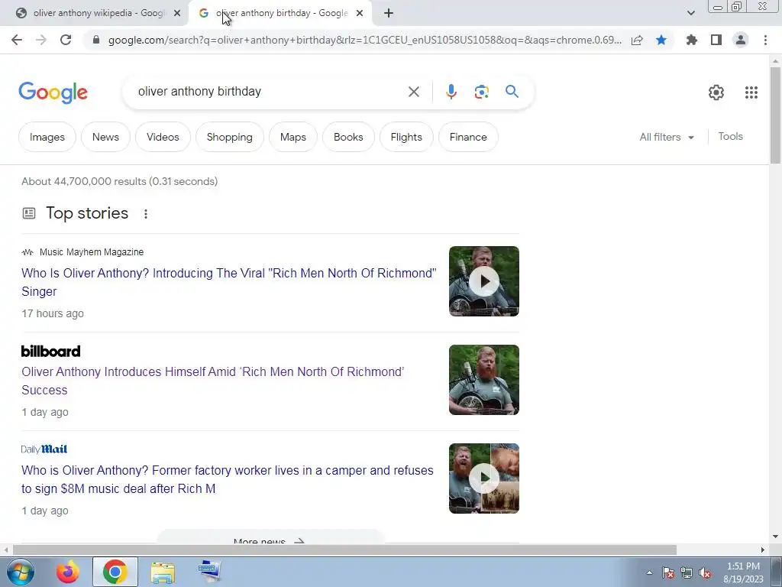Screen dimensions: 782x587
Task: Click the padlock site info icon
Action: [96, 40]
